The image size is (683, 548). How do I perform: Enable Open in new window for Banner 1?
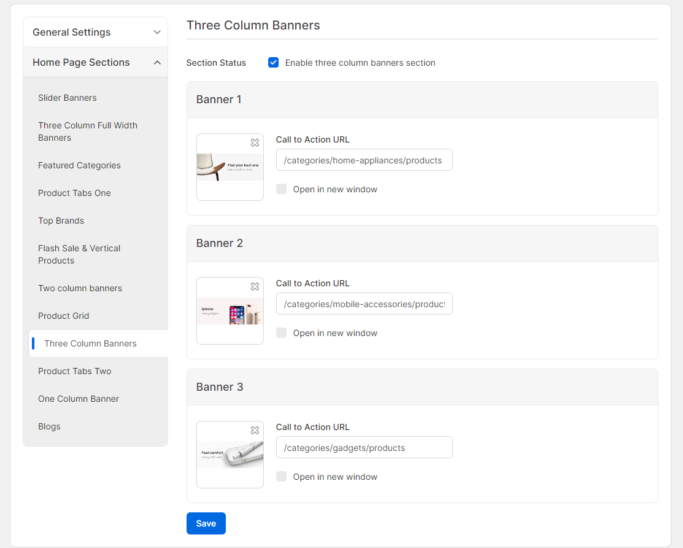282,189
